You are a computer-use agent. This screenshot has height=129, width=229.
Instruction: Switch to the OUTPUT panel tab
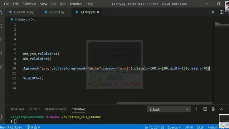coord(34,109)
